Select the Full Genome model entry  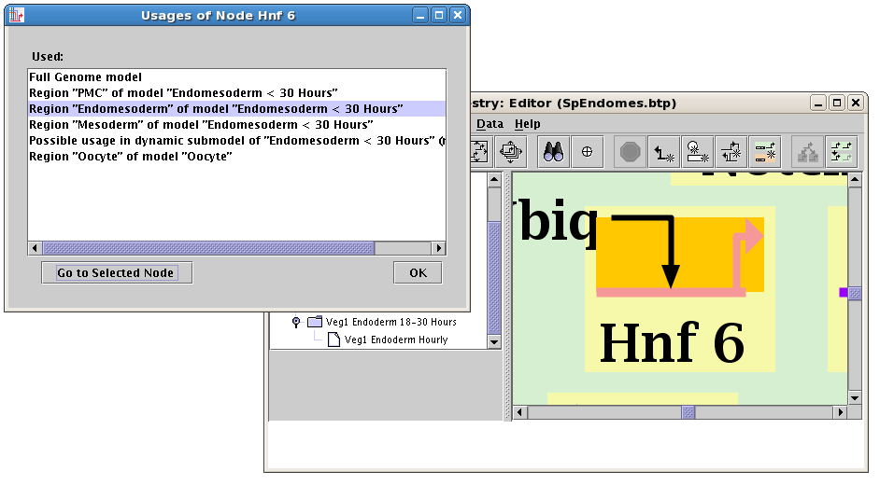86,77
